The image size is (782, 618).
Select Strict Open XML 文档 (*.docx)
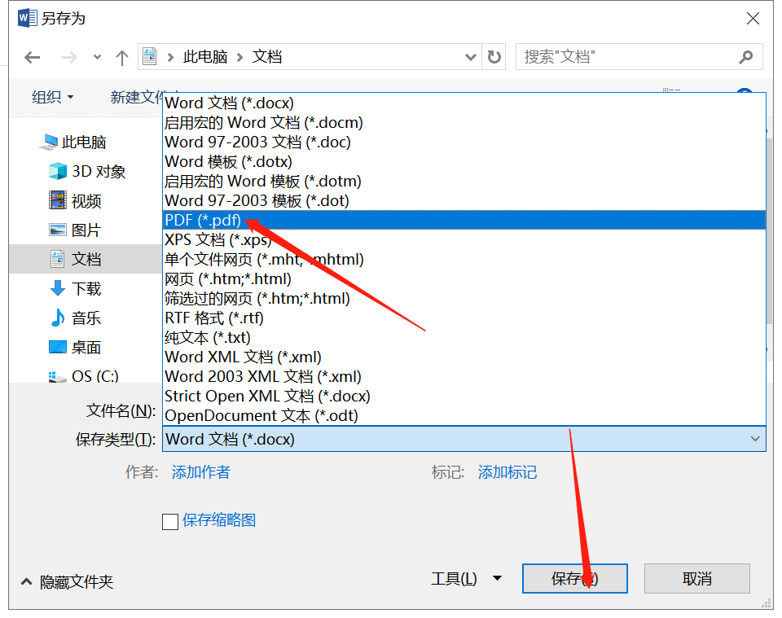point(464,396)
